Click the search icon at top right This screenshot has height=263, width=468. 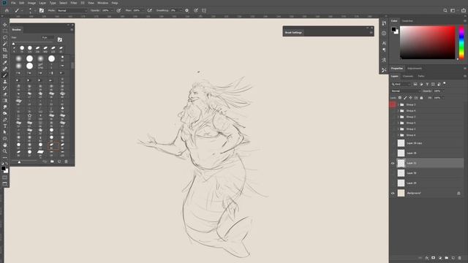point(445,10)
